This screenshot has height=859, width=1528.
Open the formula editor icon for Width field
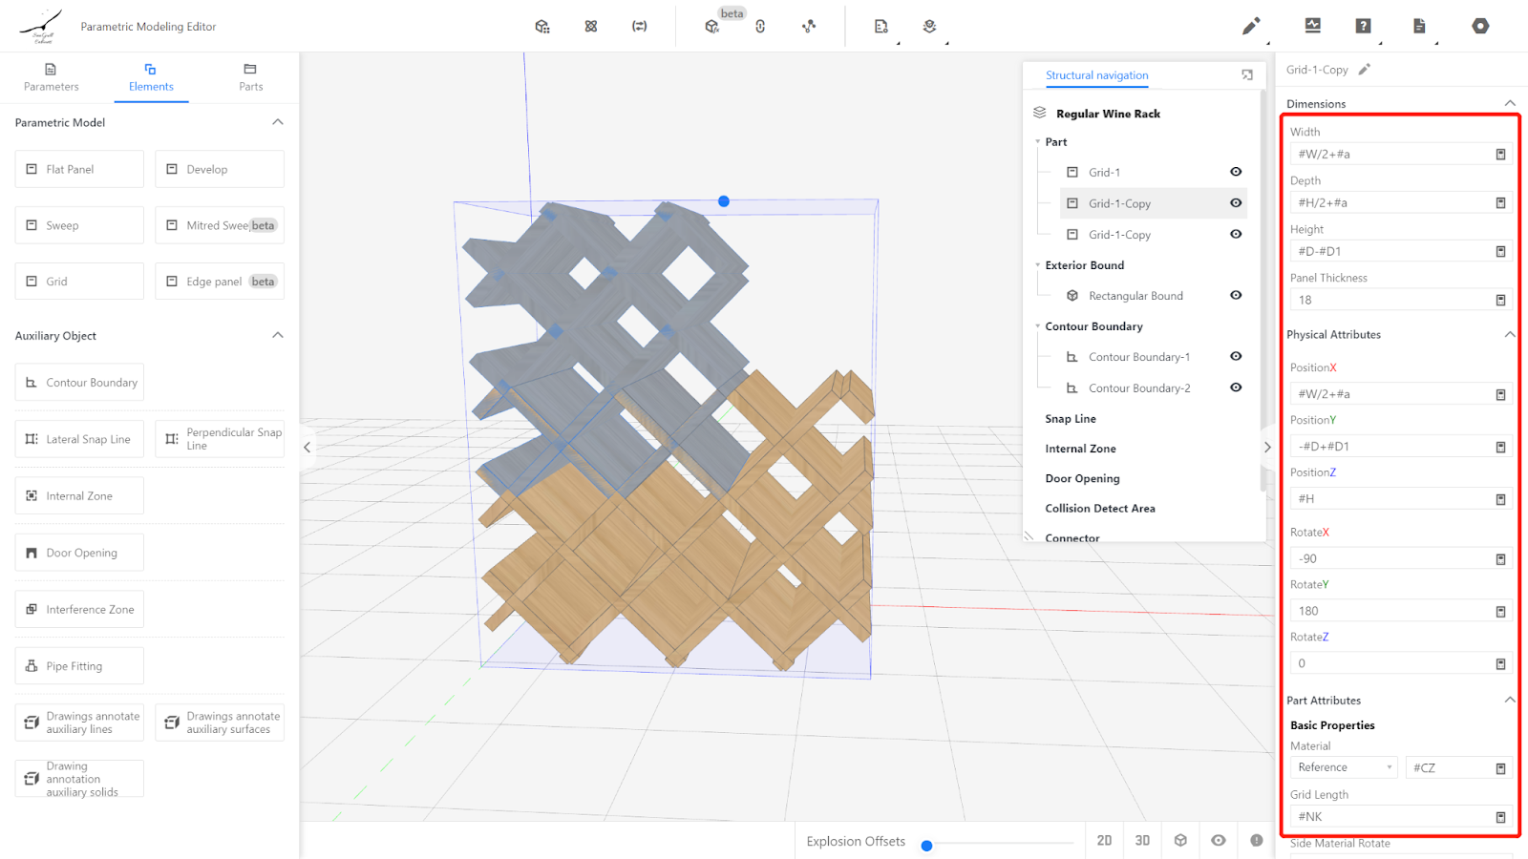(x=1500, y=155)
